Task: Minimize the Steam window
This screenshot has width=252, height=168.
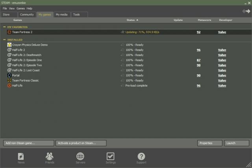Action: point(245,3)
